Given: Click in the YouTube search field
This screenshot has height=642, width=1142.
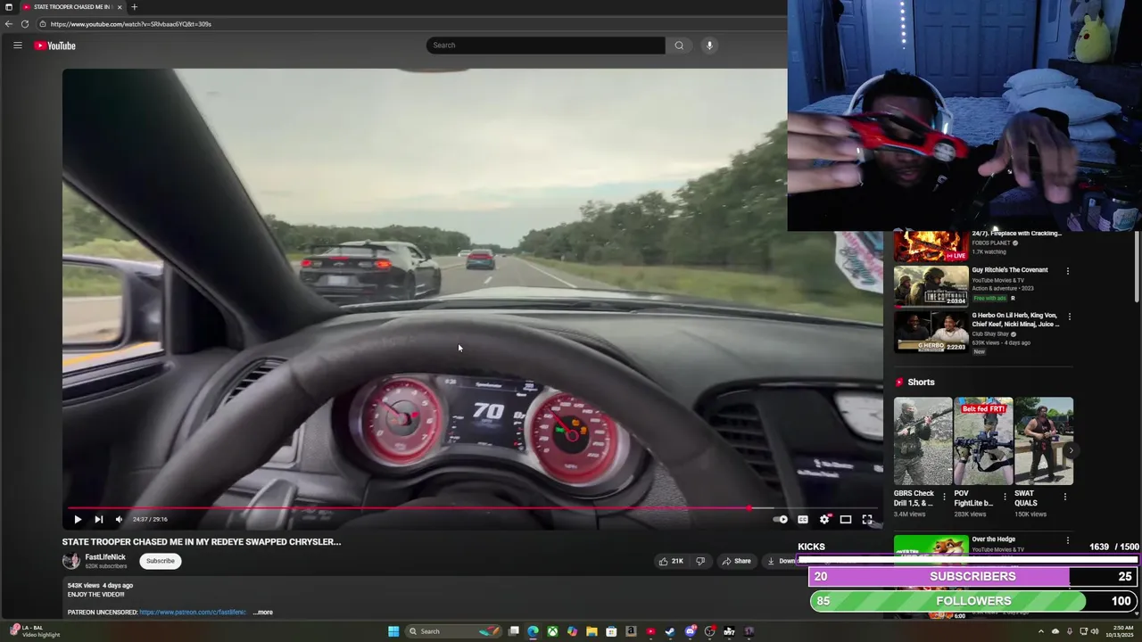Looking at the screenshot, I should pos(545,45).
